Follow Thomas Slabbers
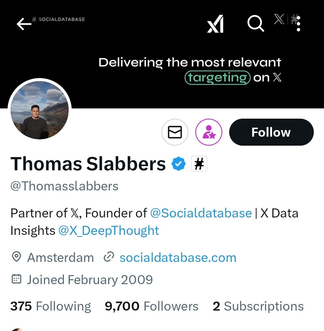This screenshot has width=324, height=331. [x=271, y=132]
